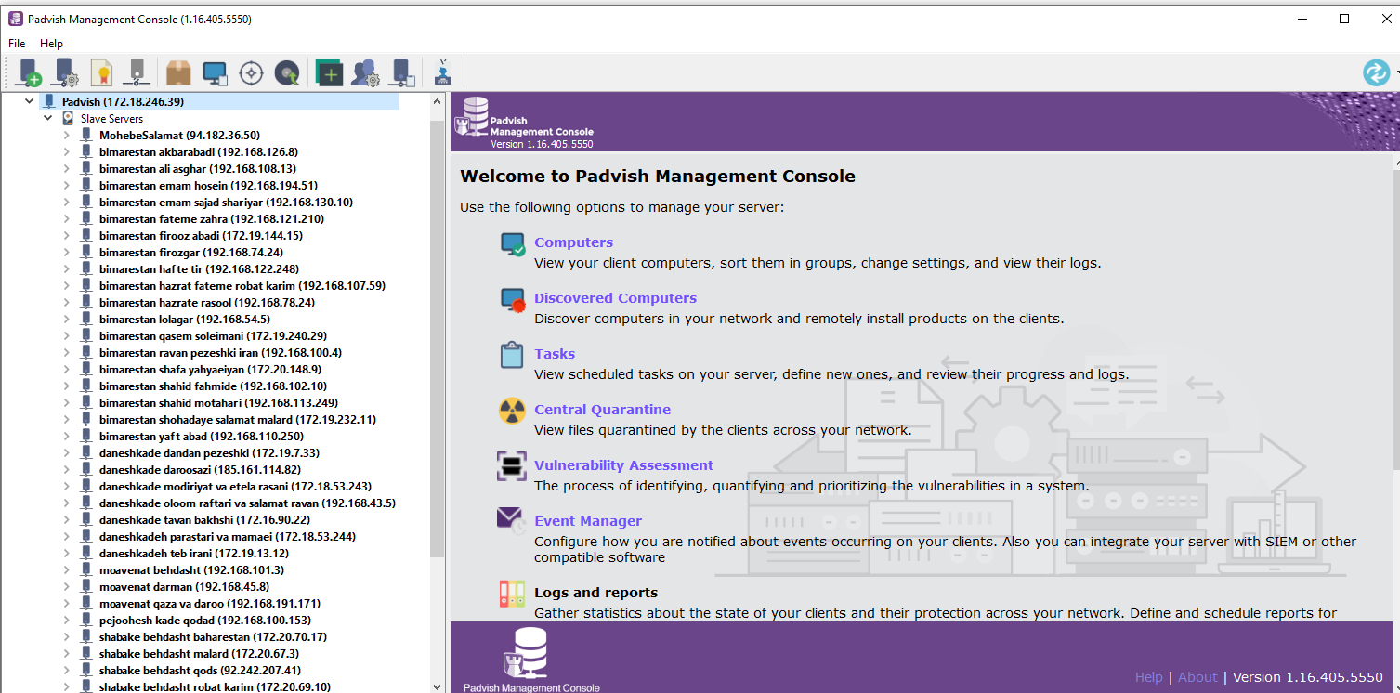Select daneshkade daroosazi server in tree
The height and width of the screenshot is (693, 1400).
(200, 470)
